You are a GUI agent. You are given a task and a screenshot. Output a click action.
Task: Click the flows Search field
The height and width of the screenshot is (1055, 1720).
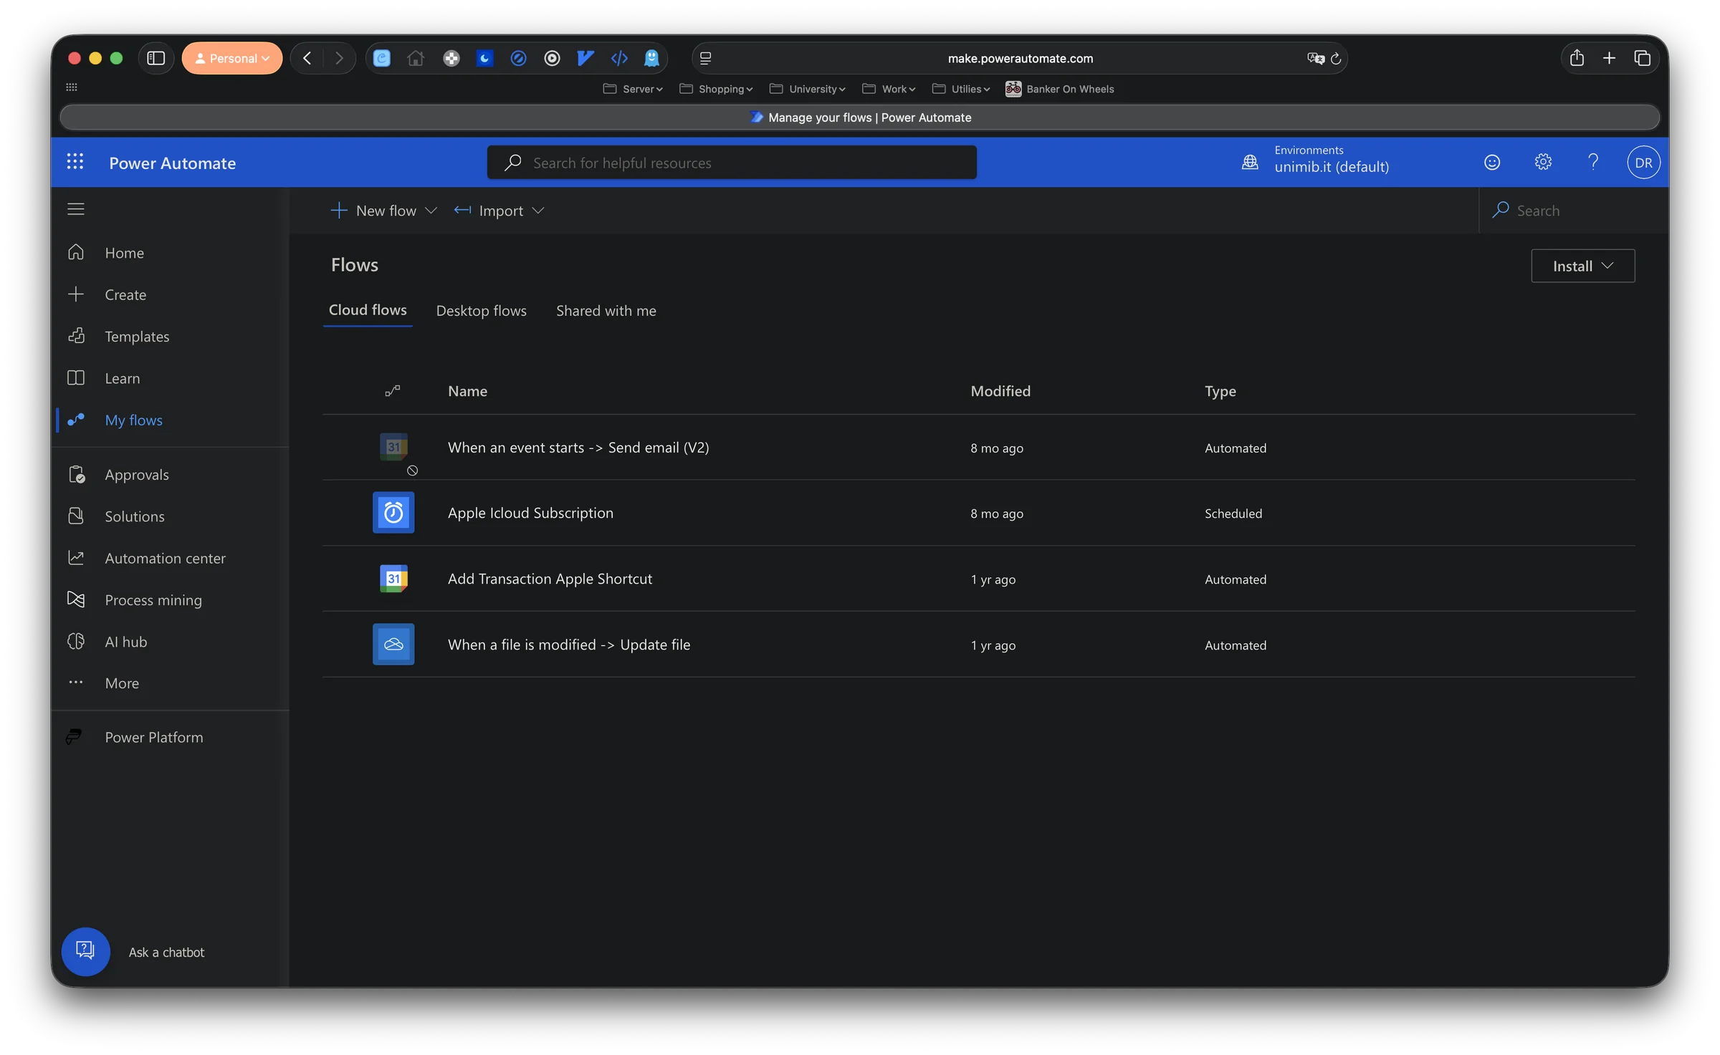1574,211
